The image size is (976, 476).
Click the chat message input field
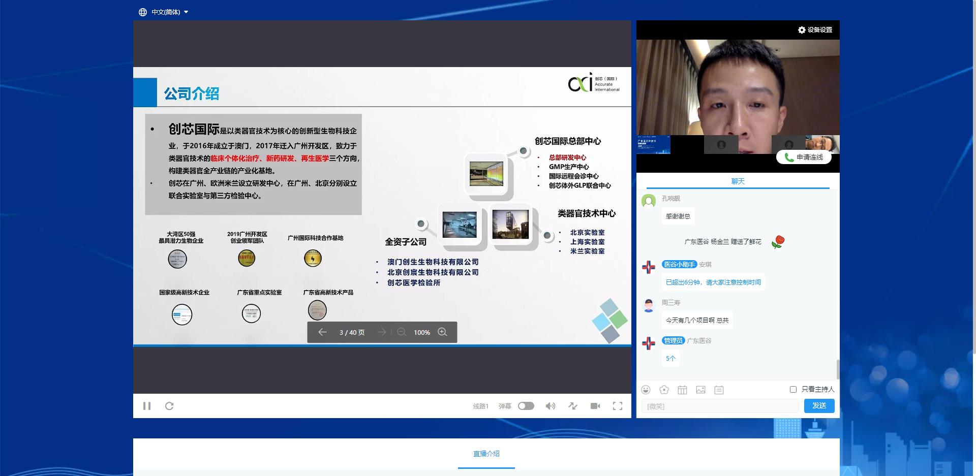point(720,406)
